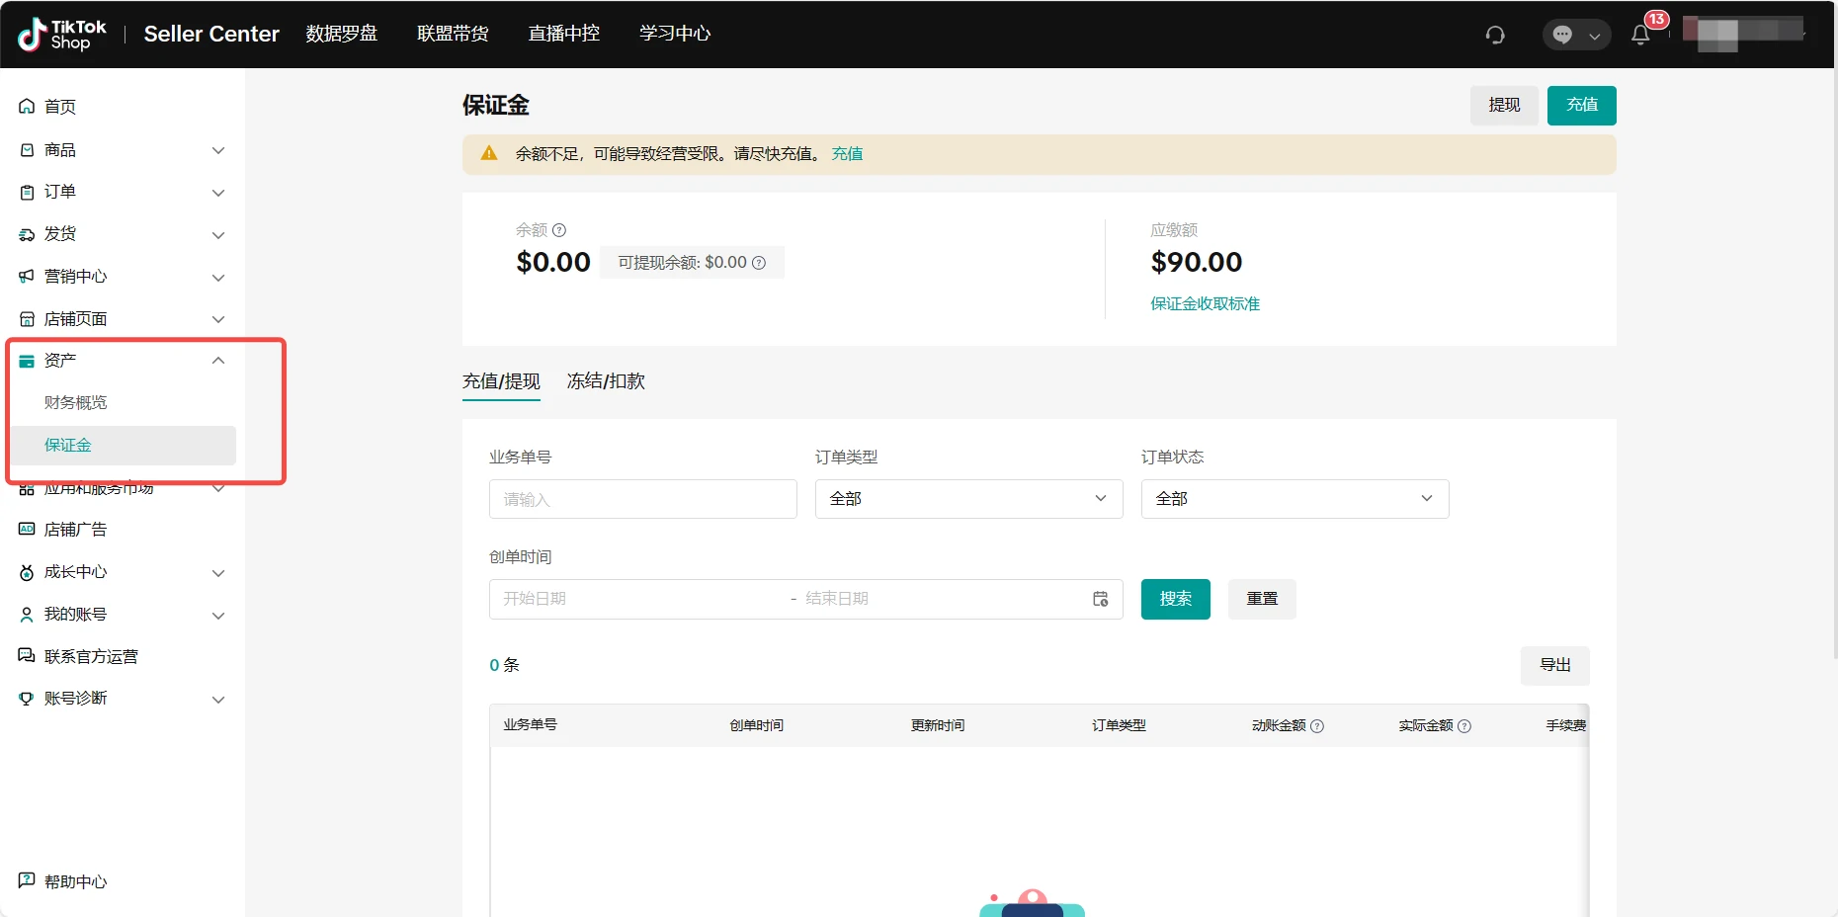Image resolution: width=1838 pixels, height=917 pixels.
Task: Switch to the 冻结/扣款 tab
Action: 606,381
